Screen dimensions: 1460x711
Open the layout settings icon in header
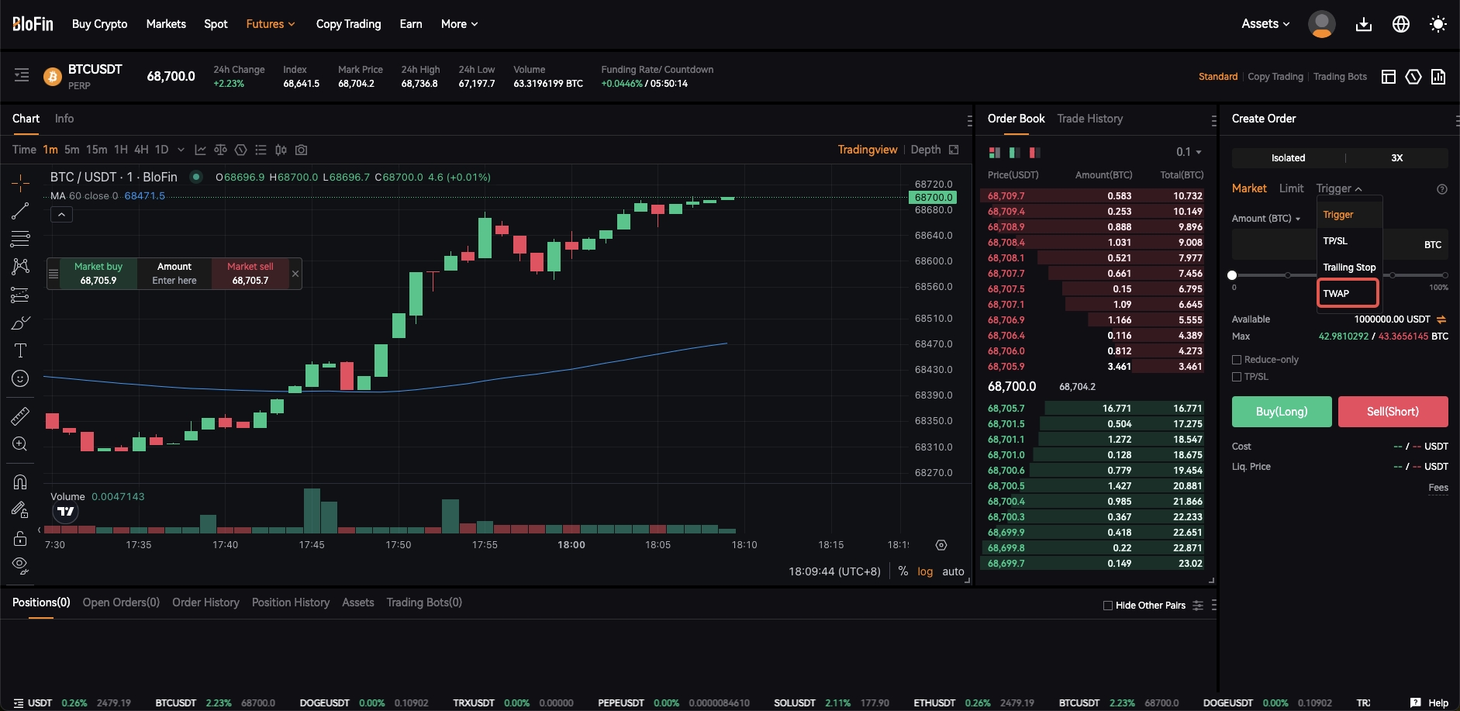coord(1389,77)
